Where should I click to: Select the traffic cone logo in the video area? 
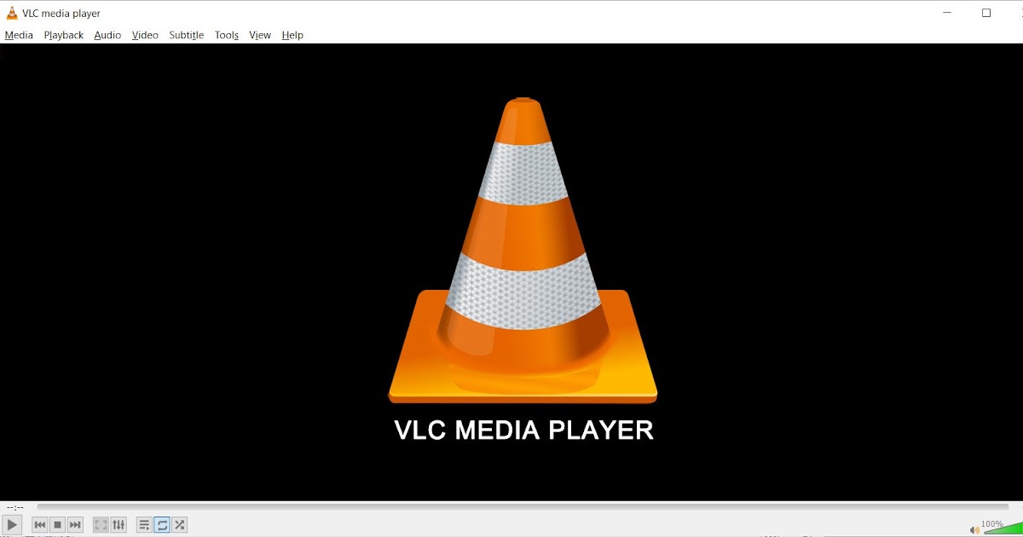(x=522, y=256)
